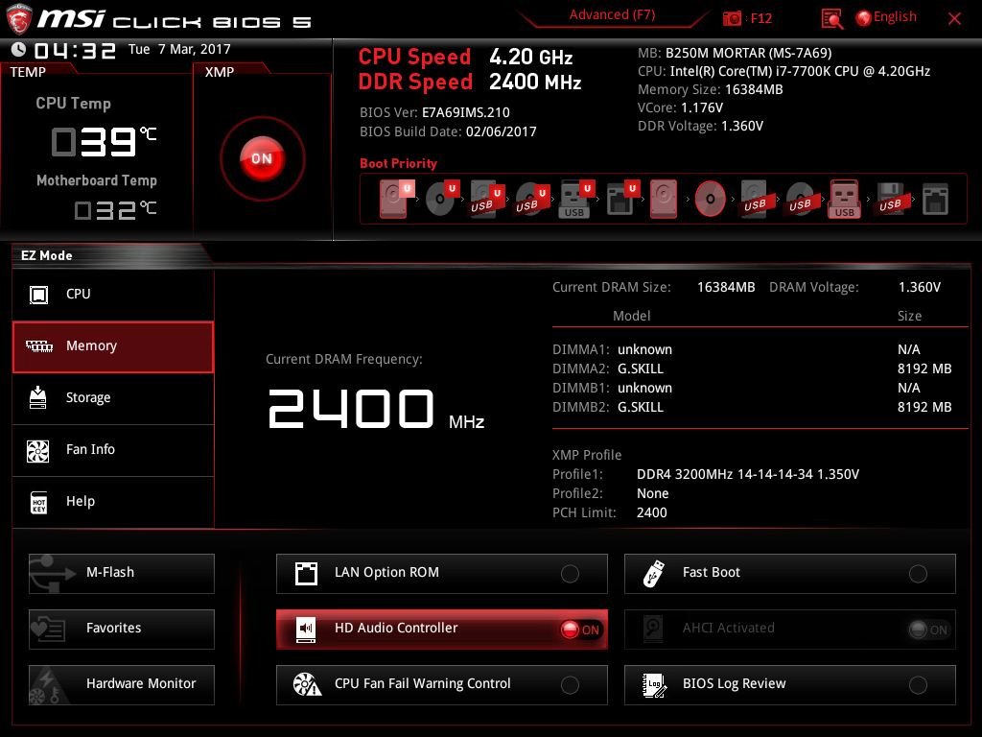Click the Help hotkey icon
This screenshot has height=737, width=982.
pyautogui.click(x=39, y=502)
